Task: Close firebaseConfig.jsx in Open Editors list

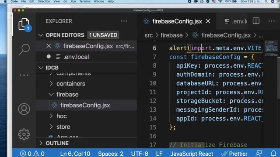Action: tap(49, 46)
